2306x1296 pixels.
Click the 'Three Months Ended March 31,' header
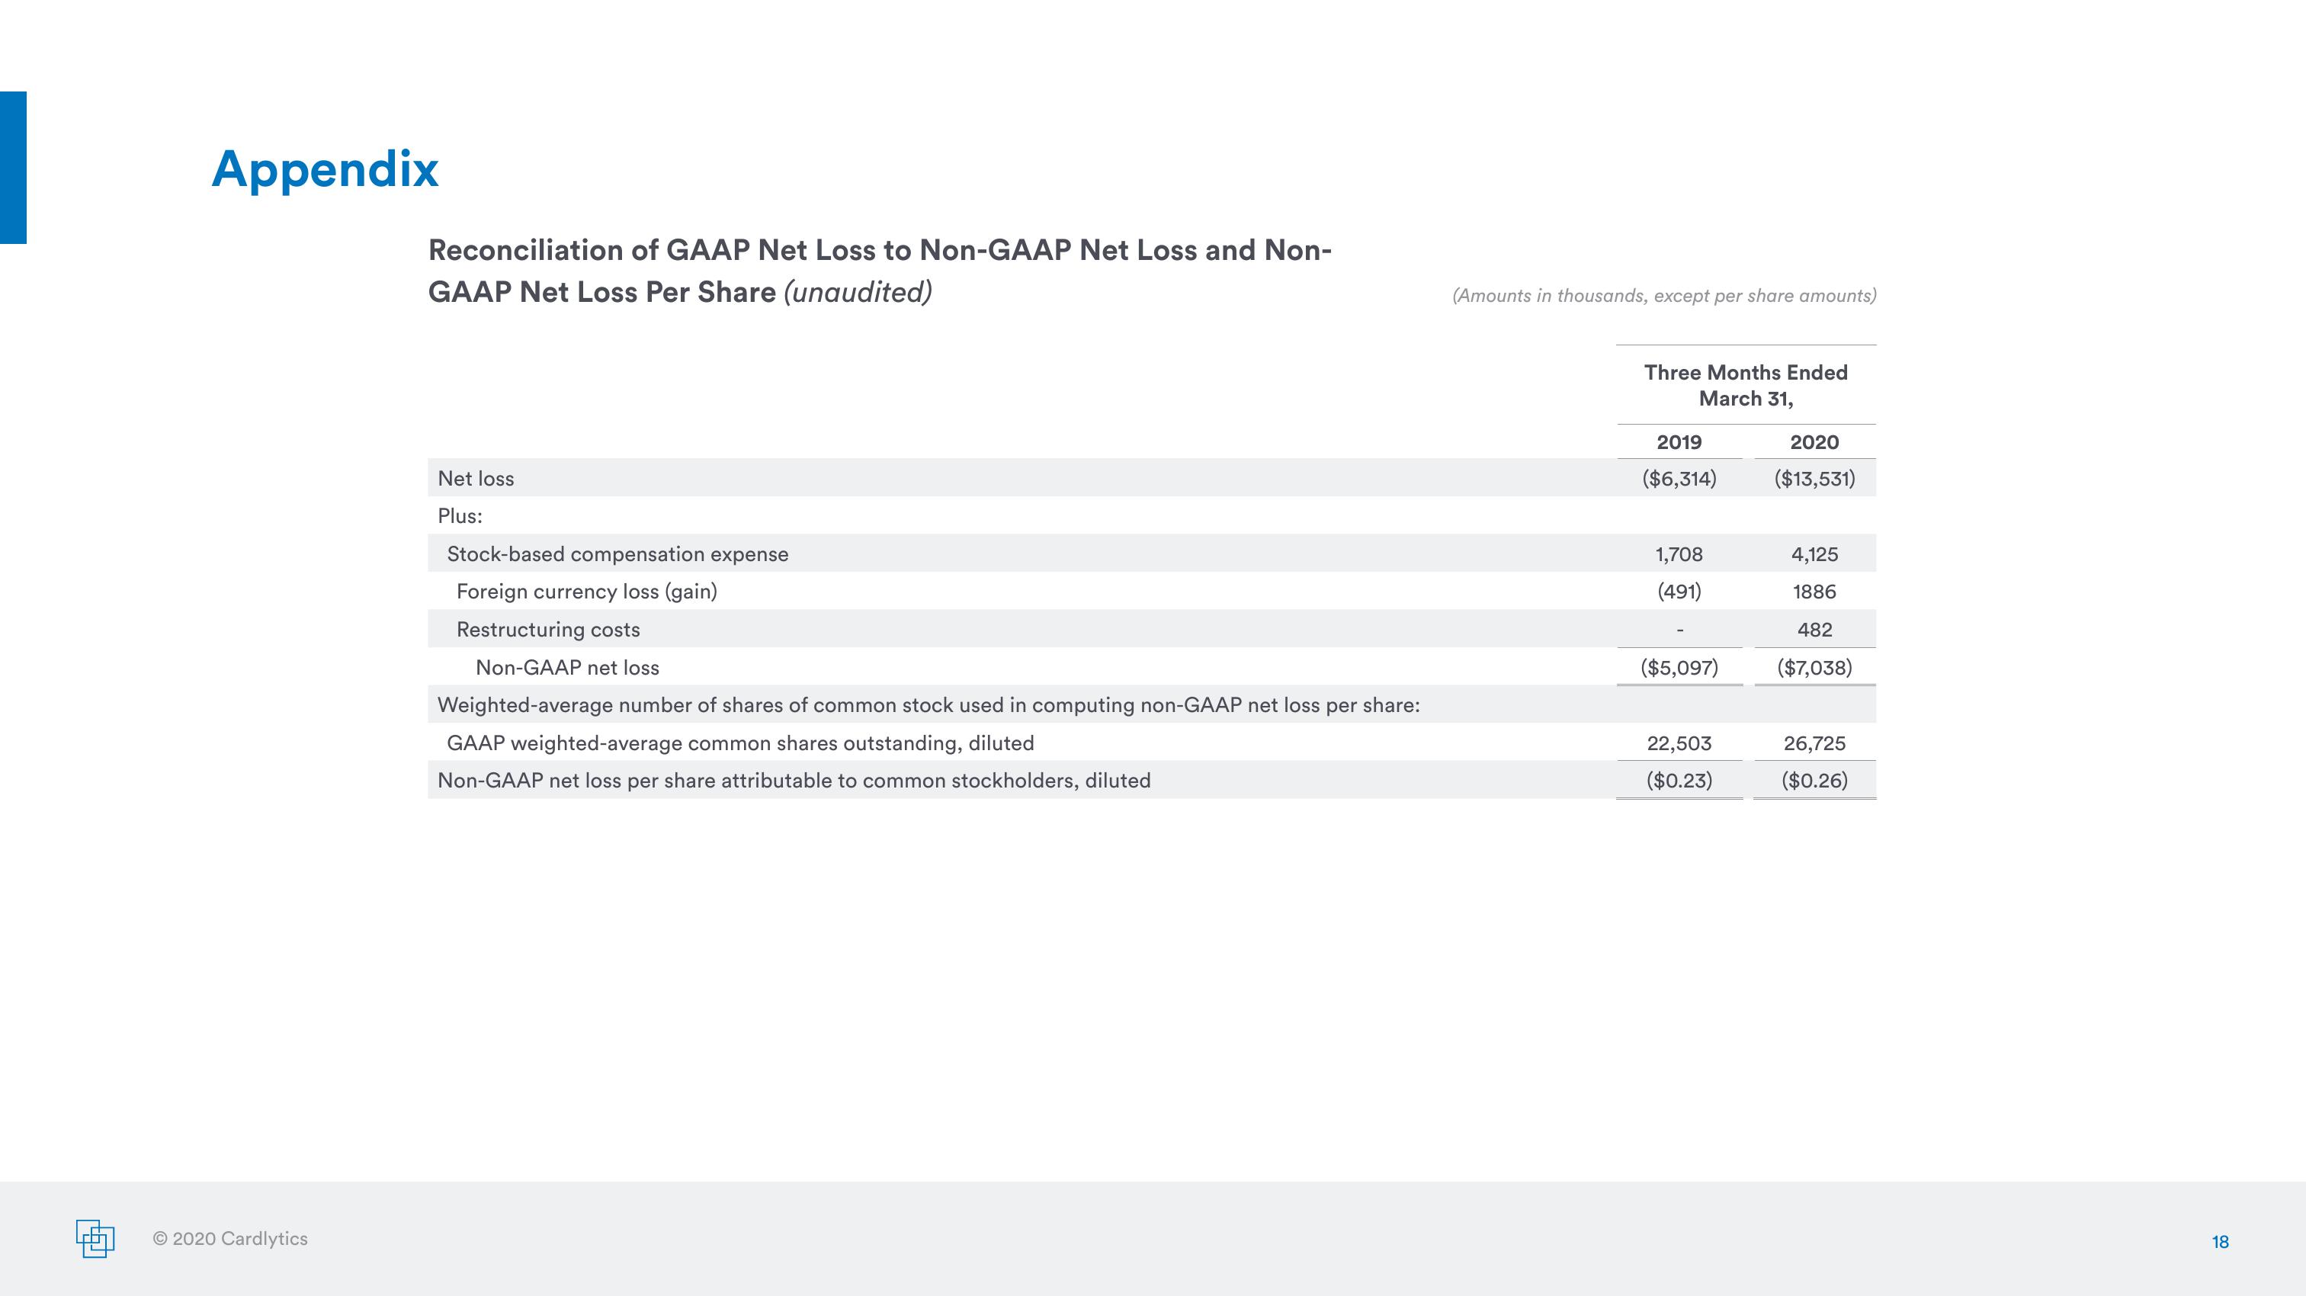click(1746, 385)
